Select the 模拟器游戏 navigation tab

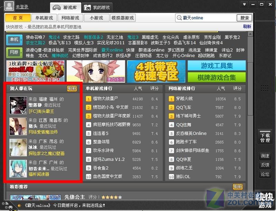tap(123, 18)
